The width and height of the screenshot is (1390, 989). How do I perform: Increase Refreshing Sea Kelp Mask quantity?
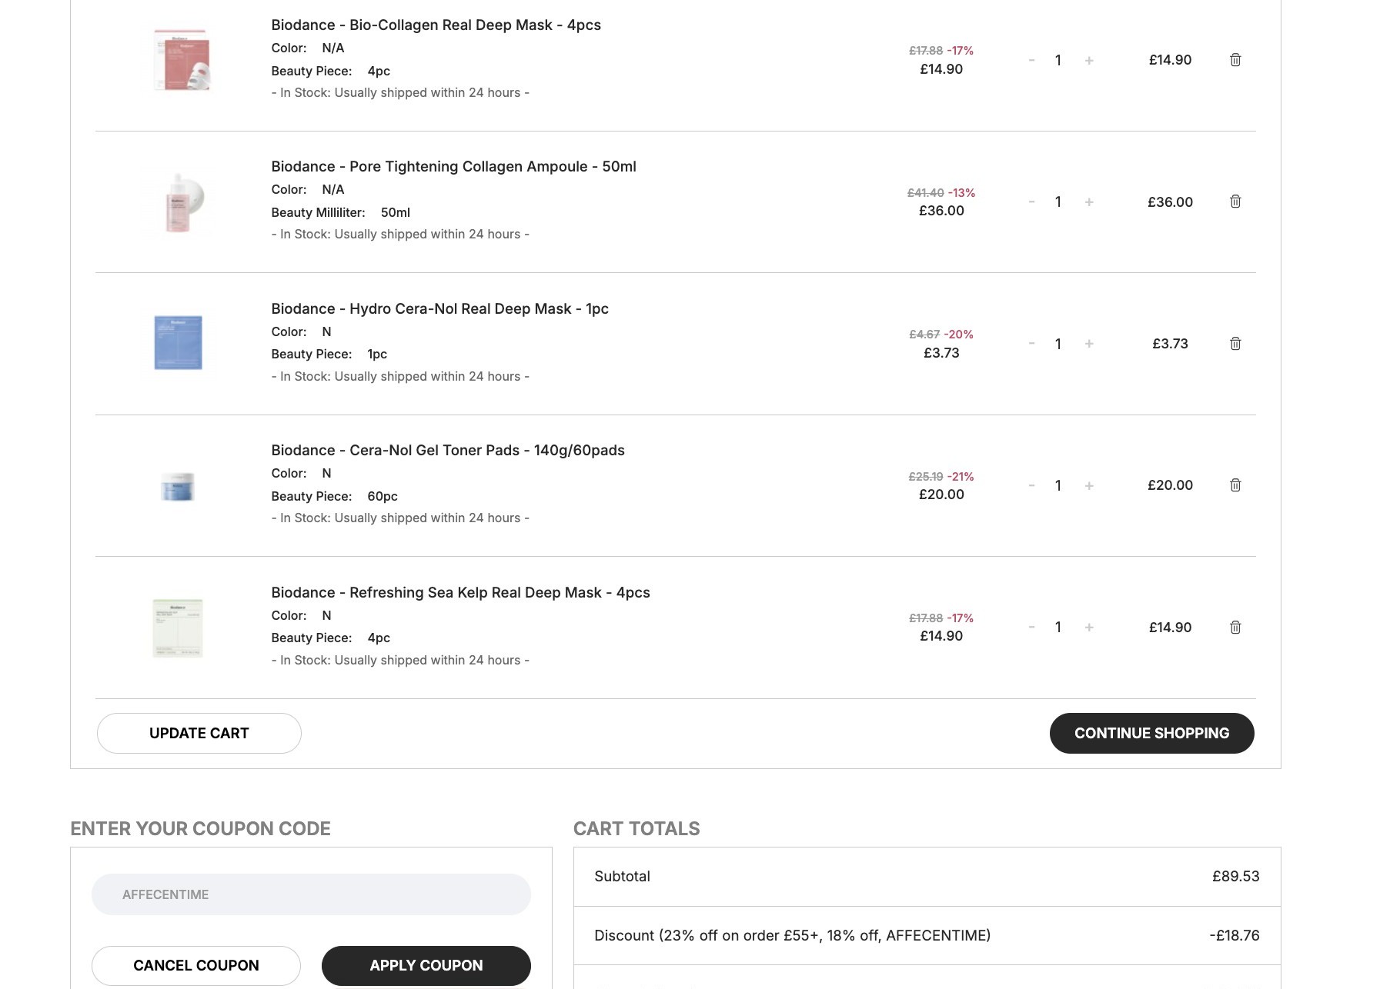1089,628
